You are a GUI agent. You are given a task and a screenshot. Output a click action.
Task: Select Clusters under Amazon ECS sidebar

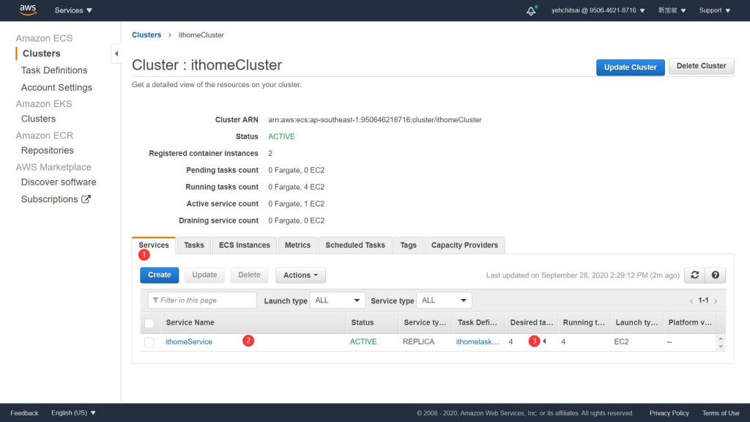click(41, 53)
